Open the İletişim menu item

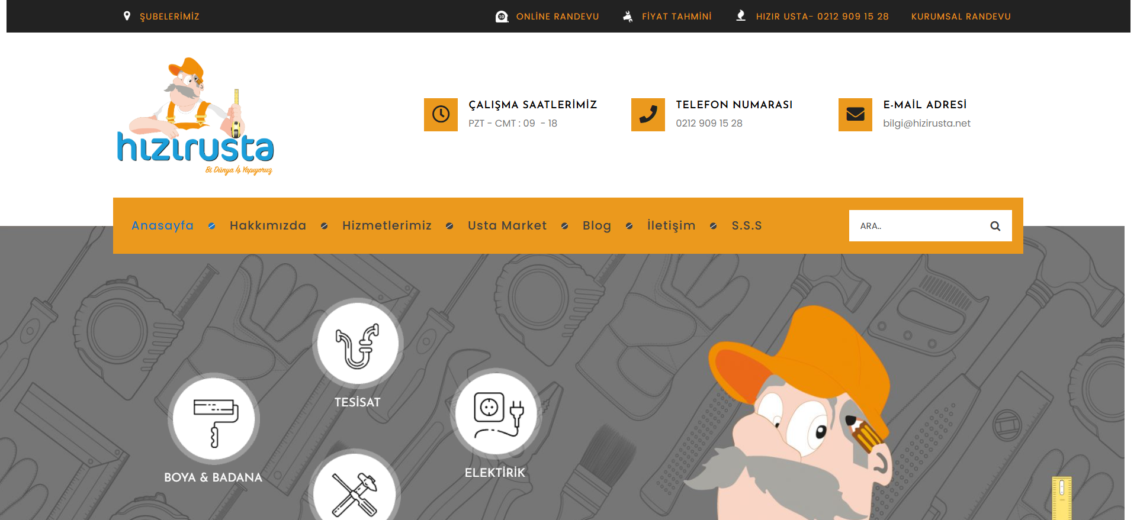pyautogui.click(x=671, y=226)
